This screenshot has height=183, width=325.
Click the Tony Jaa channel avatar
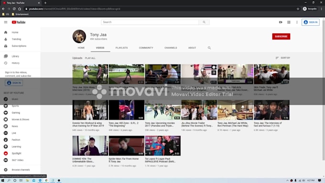coord(79,36)
